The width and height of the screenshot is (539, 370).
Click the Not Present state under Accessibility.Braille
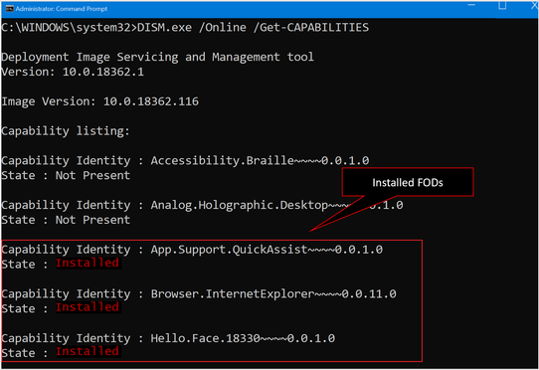coord(92,175)
